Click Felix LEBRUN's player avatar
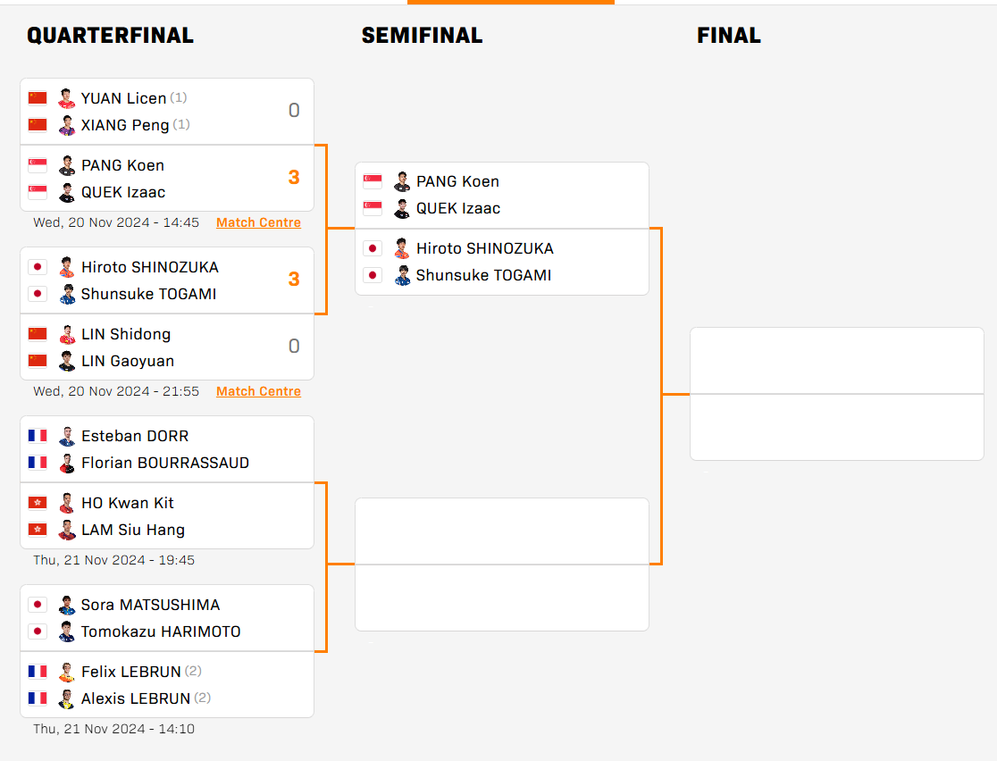This screenshot has width=997, height=761. [x=66, y=672]
